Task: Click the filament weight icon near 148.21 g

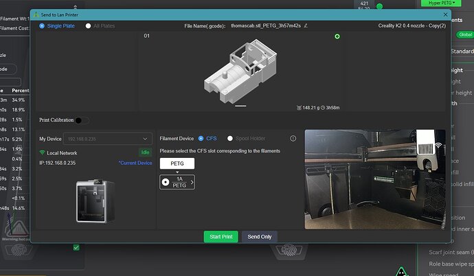Action: tap(299, 108)
